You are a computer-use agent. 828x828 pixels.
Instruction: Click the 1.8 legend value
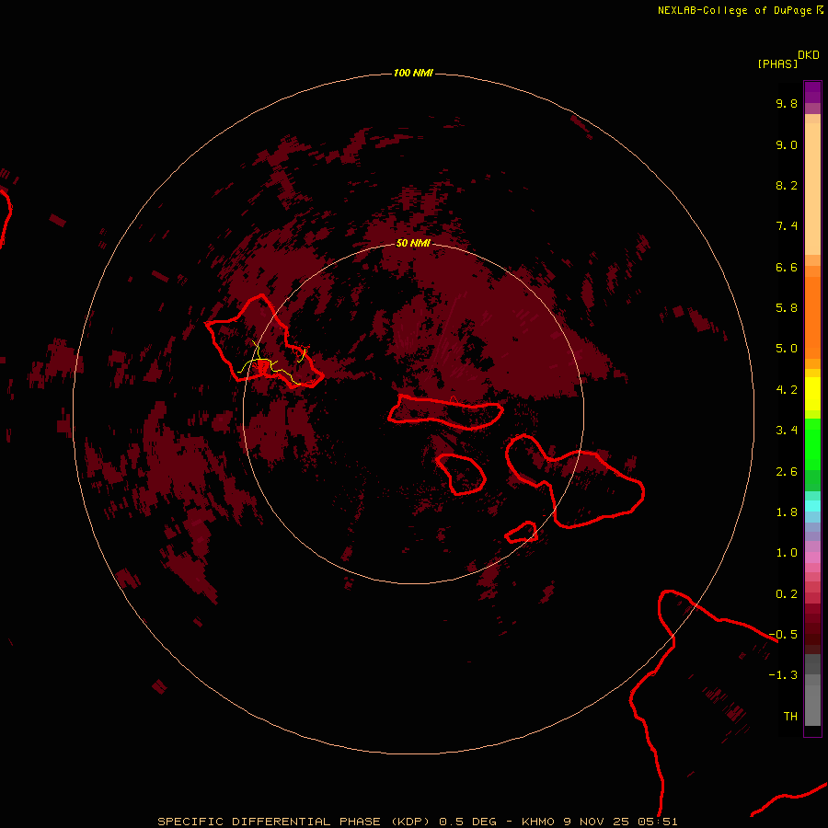pyautogui.click(x=787, y=512)
